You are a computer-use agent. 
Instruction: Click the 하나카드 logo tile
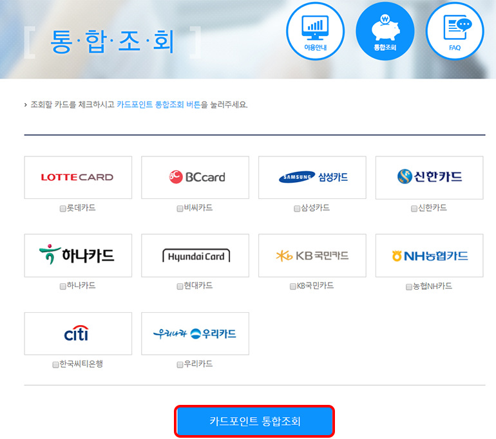point(78,256)
